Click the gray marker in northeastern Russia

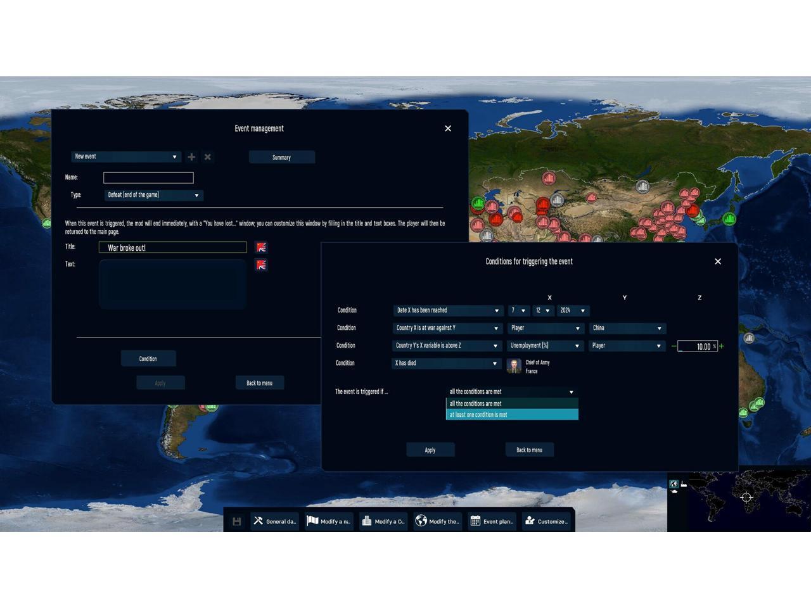(642, 186)
